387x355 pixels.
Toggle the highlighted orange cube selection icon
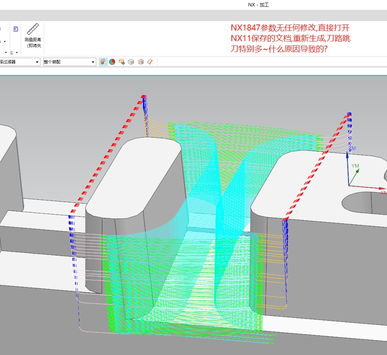[x=103, y=61]
